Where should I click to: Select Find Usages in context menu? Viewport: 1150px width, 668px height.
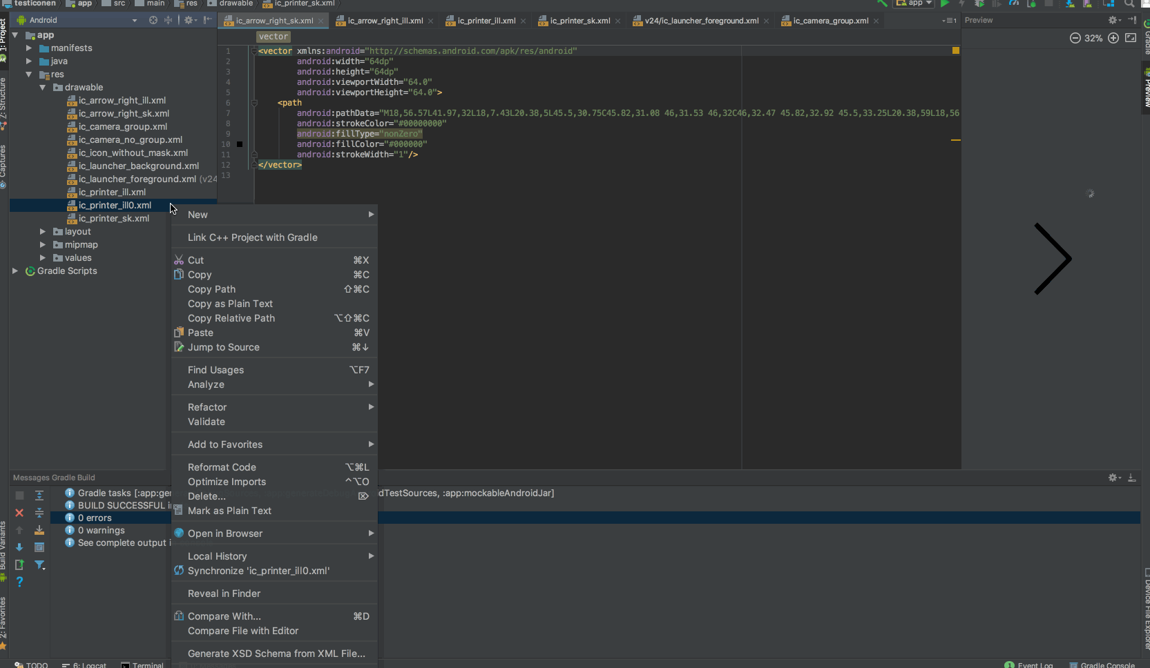(274, 370)
